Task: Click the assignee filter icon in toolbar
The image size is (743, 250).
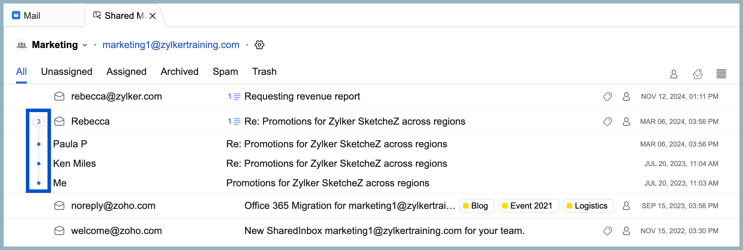Action: pyautogui.click(x=674, y=74)
